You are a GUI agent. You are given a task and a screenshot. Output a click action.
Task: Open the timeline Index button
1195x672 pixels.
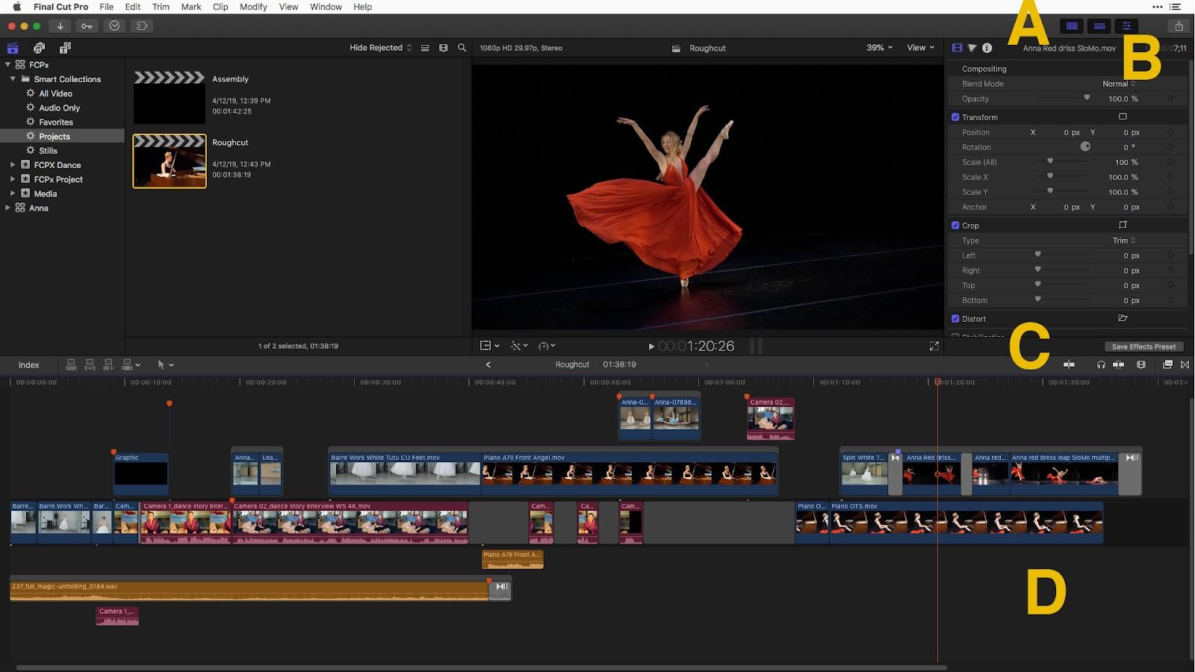coord(29,364)
